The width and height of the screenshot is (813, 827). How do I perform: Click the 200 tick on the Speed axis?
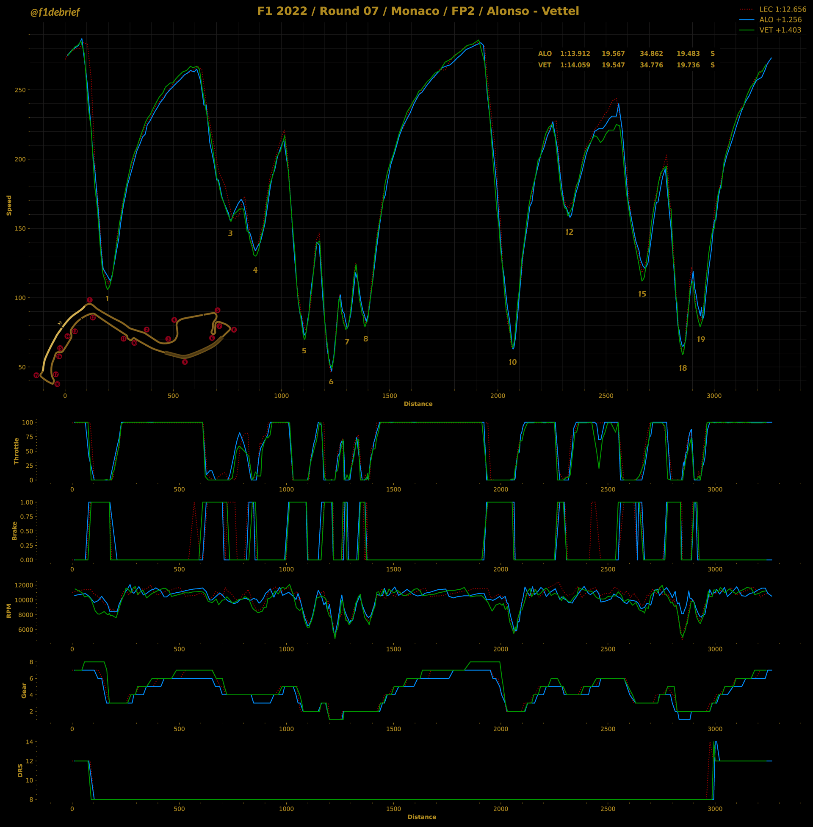[x=20, y=159]
